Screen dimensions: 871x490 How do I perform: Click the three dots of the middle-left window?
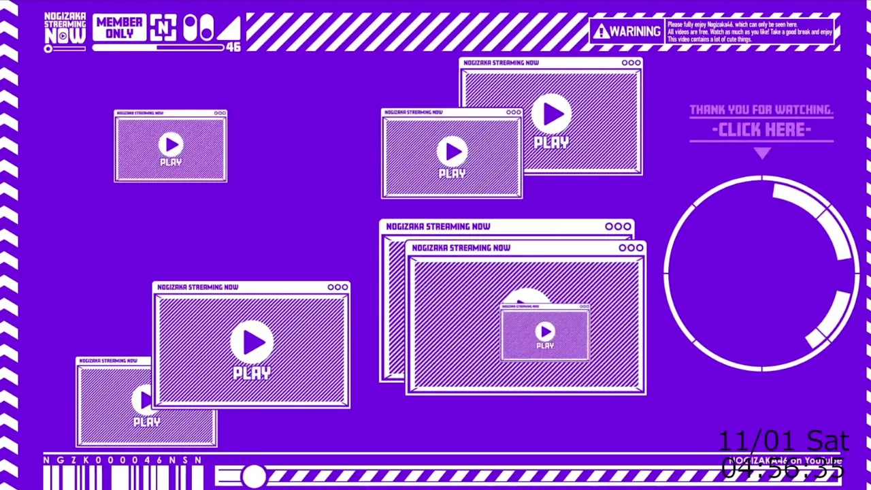338,287
